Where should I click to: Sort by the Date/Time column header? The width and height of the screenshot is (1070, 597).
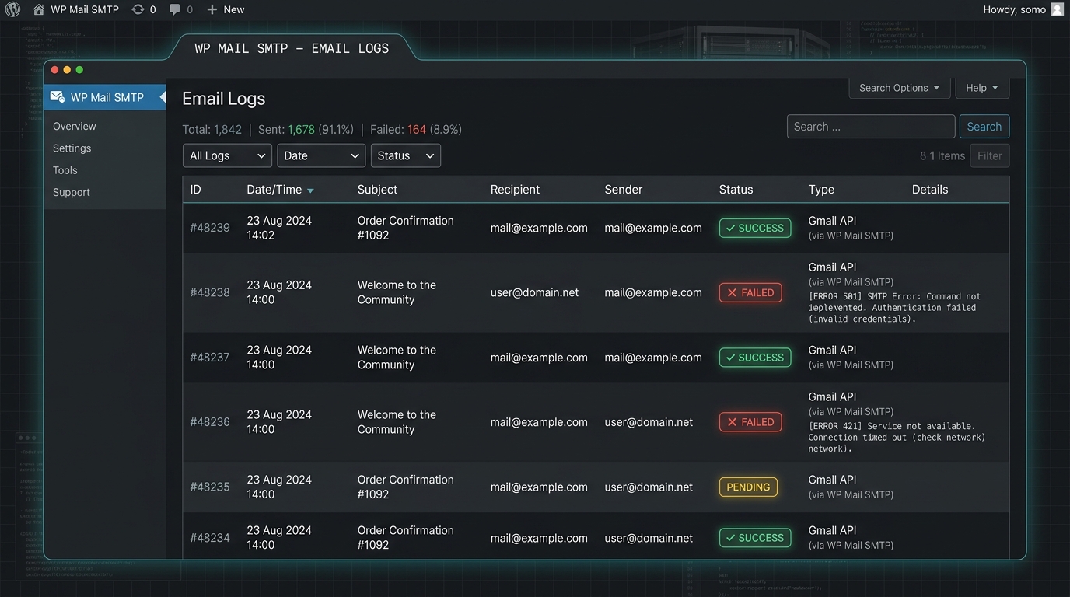click(x=274, y=190)
